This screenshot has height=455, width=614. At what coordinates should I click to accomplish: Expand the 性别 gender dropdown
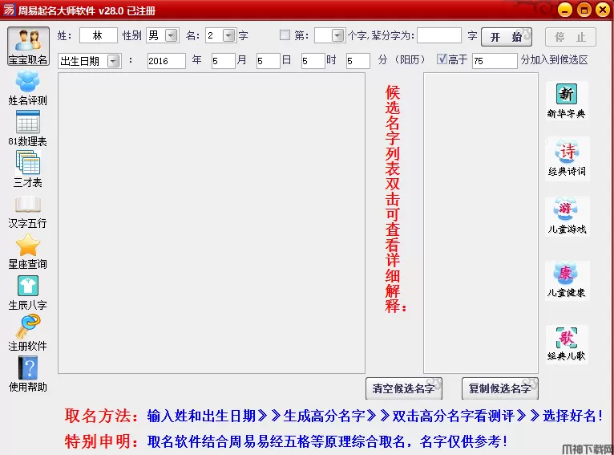click(x=176, y=35)
